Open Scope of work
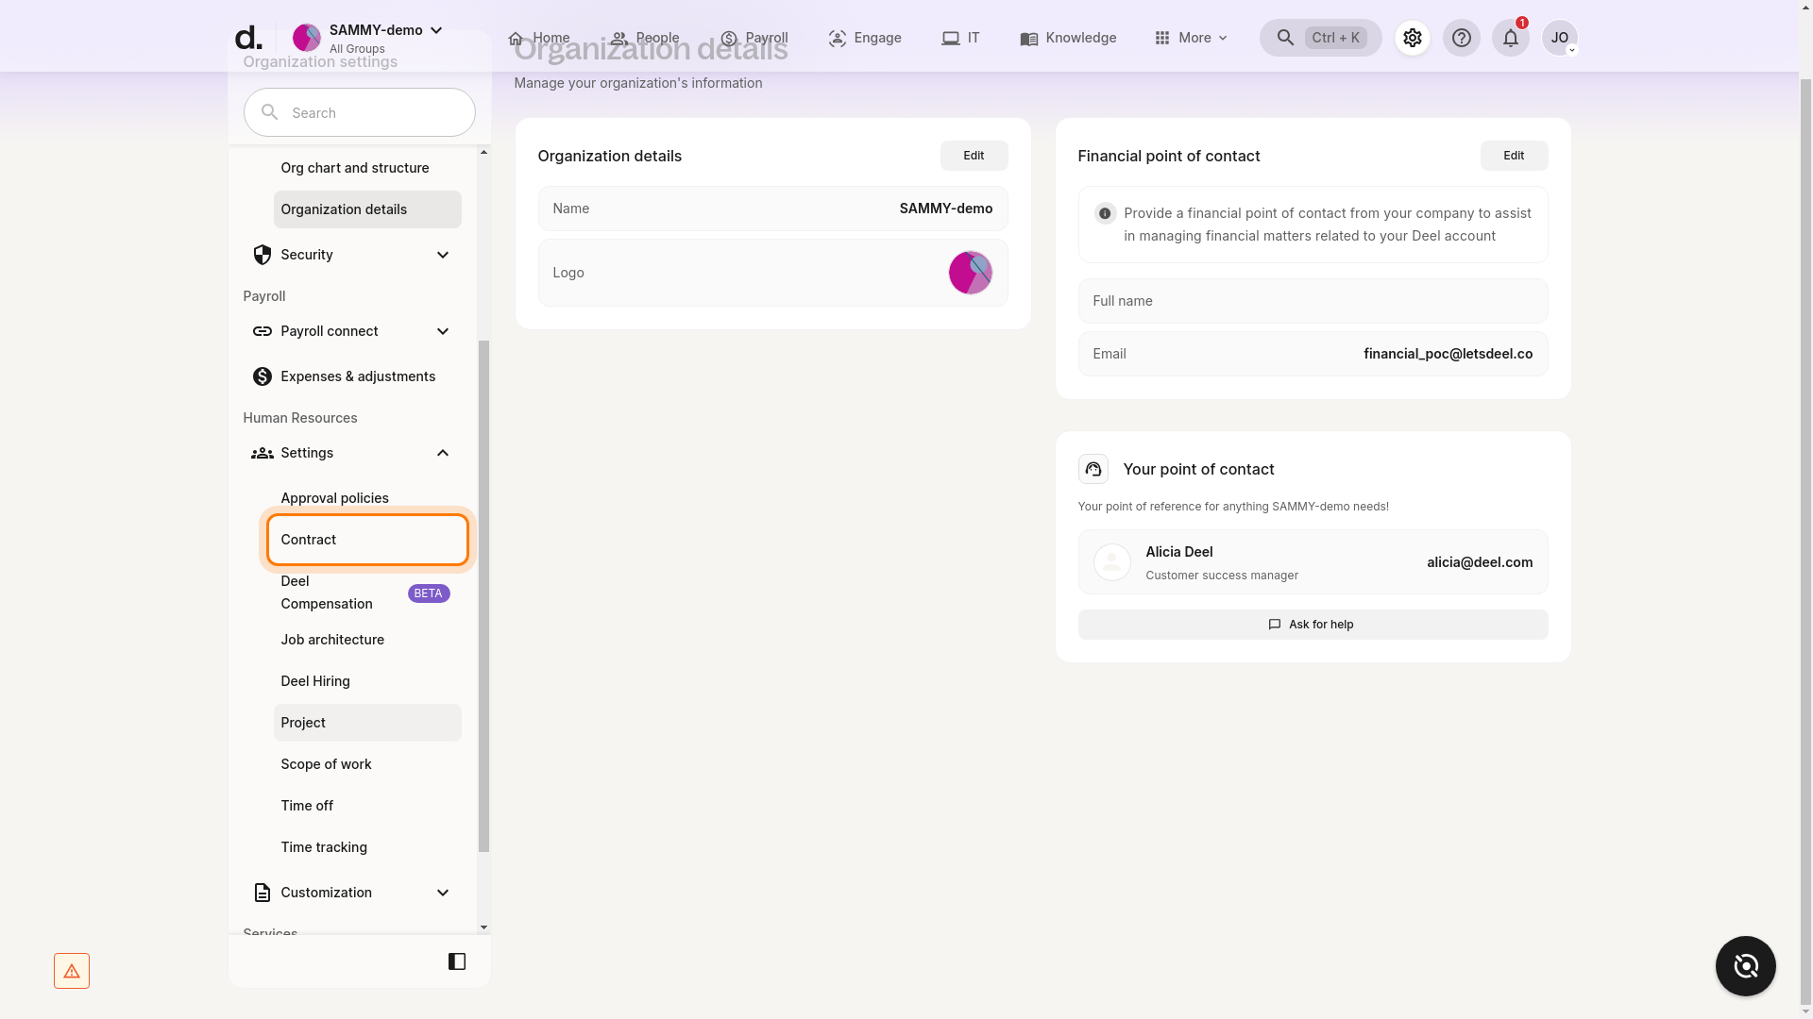1813x1019 pixels. tap(367, 764)
